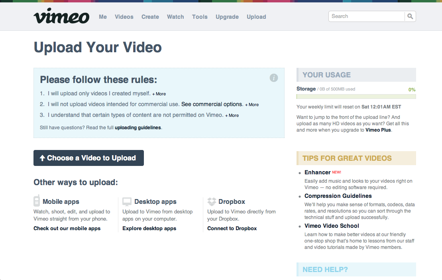Open Explore desktop apps link
The image size is (442, 280).
[x=149, y=229]
